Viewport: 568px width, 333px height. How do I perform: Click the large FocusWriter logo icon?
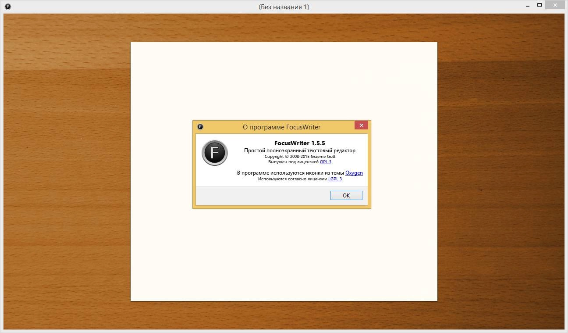(x=214, y=153)
